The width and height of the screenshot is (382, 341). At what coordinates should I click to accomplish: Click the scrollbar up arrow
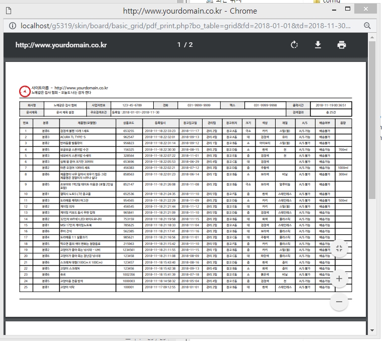(x=372, y=37)
